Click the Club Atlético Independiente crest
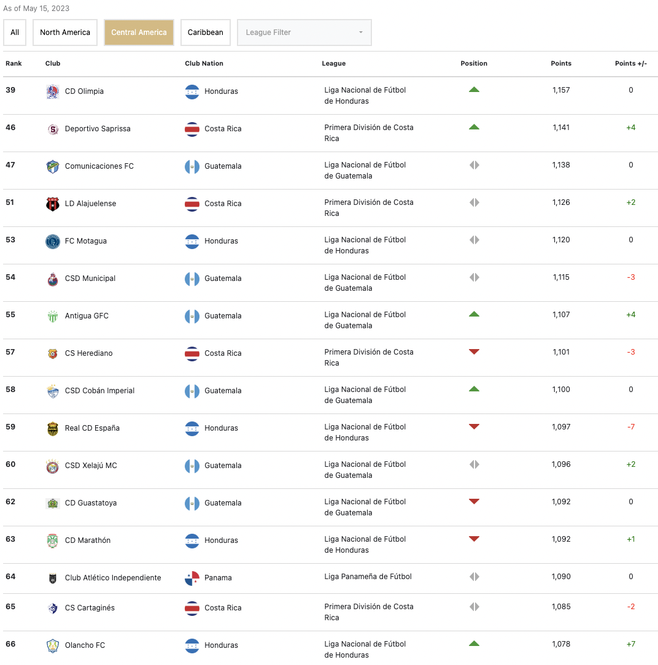658x665 pixels. (x=53, y=578)
